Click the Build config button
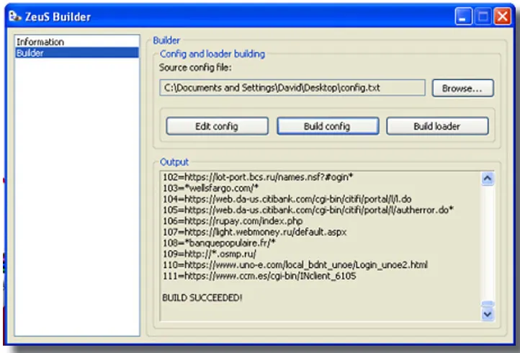Viewport: 520px width, 353px height. click(328, 126)
